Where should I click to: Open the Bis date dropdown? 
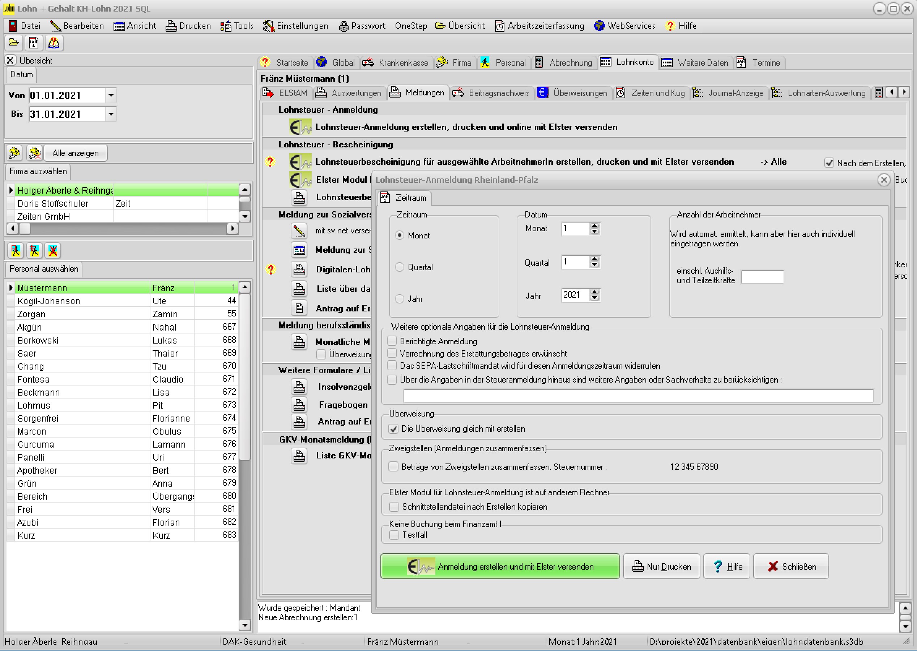[111, 114]
